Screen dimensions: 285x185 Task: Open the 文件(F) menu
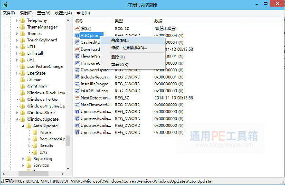[x=9, y=13]
